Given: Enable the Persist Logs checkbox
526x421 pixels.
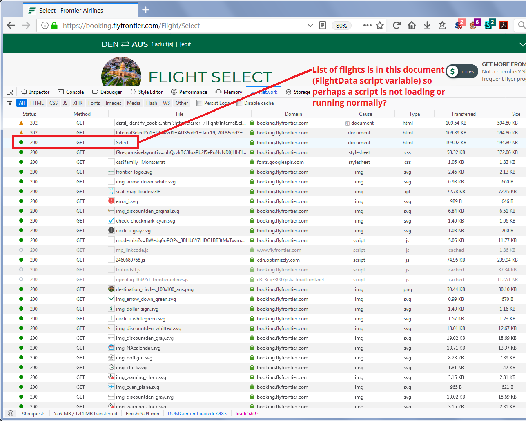Looking at the screenshot, I should point(200,103).
